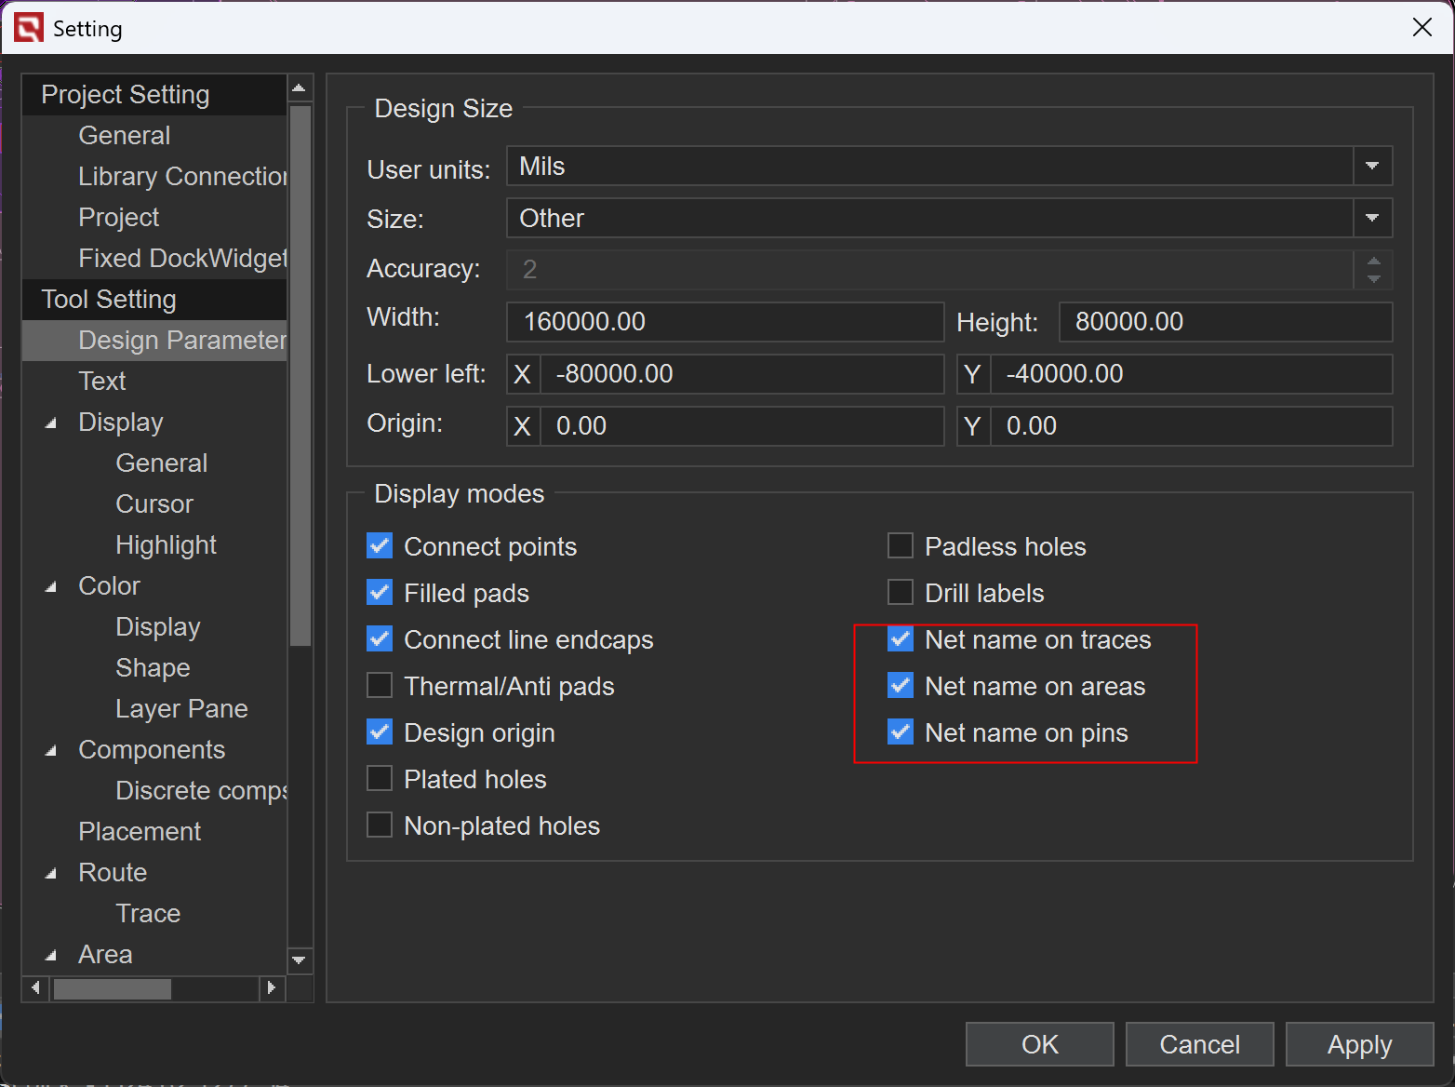Collapse the Route tree branch
The width and height of the screenshot is (1455, 1087).
(51, 873)
